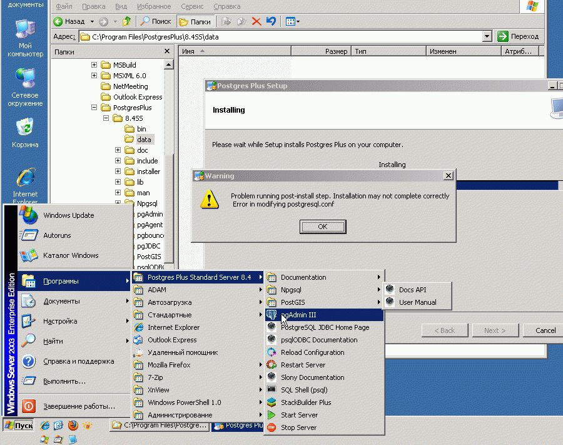Image resolution: width=563 pixels, height=445 pixels.
Task: Open Docs API entry
Action: pyautogui.click(x=417, y=290)
